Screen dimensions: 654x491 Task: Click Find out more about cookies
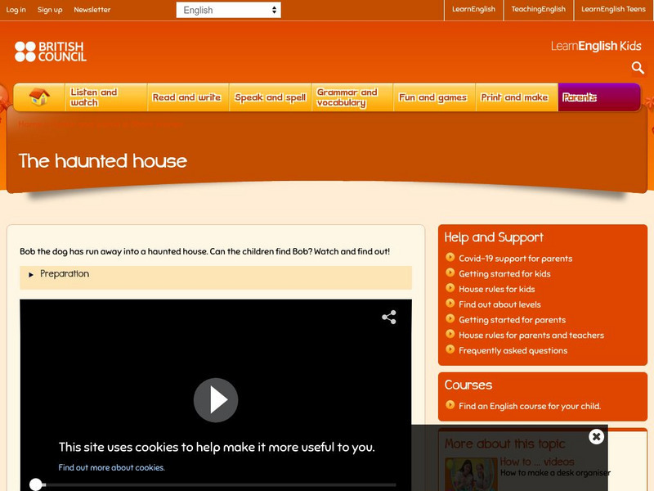(111, 467)
